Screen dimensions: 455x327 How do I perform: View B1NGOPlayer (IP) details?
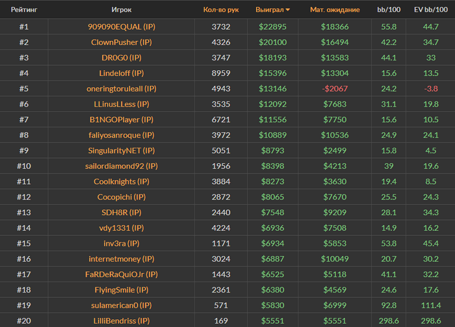tap(122, 120)
